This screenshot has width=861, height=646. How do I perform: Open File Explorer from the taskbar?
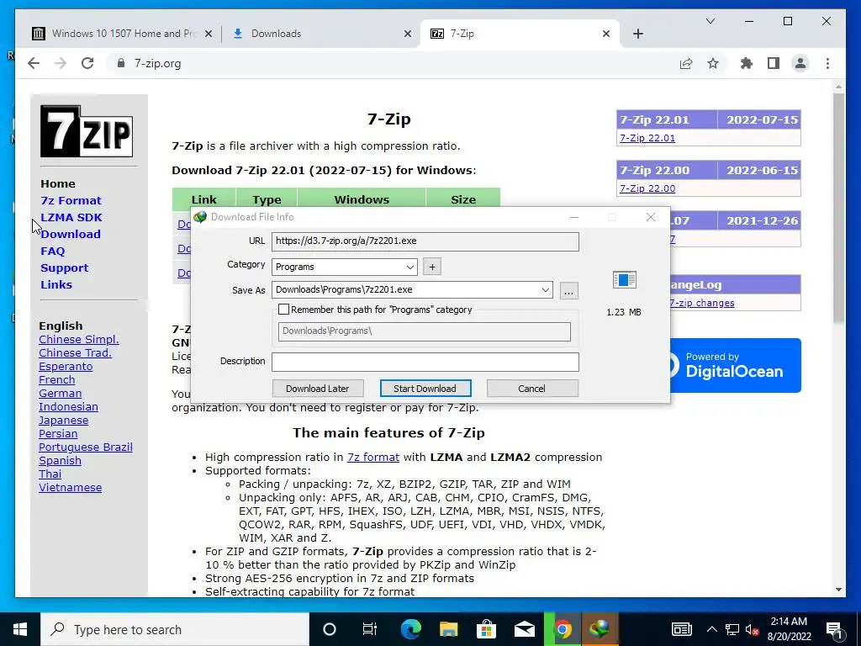coord(449,629)
